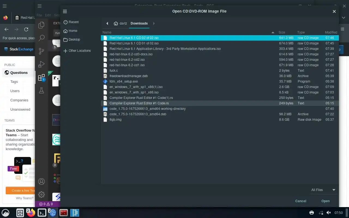
Task: Click the Stack Exchange logo
Action: [x=19, y=49]
